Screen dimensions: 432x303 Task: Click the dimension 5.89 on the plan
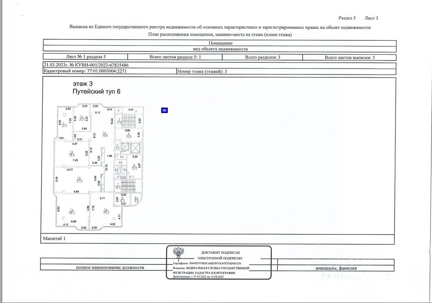click(128, 130)
